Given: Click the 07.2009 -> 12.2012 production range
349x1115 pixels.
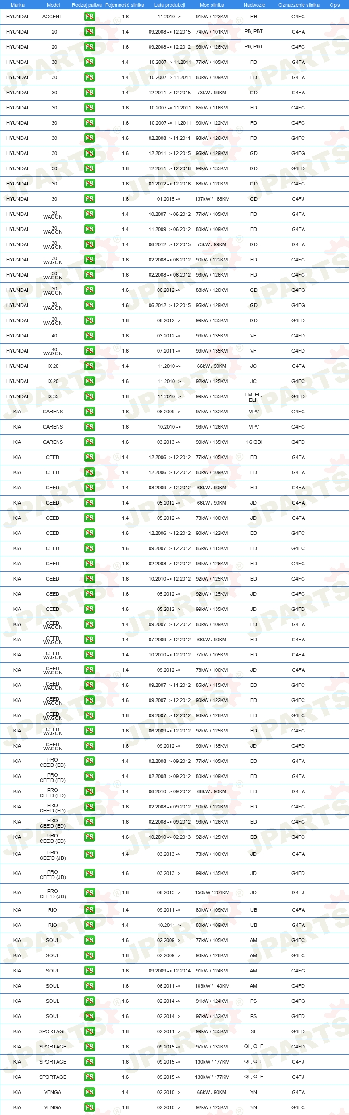Looking at the screenshot, I should tap(170, 640).
